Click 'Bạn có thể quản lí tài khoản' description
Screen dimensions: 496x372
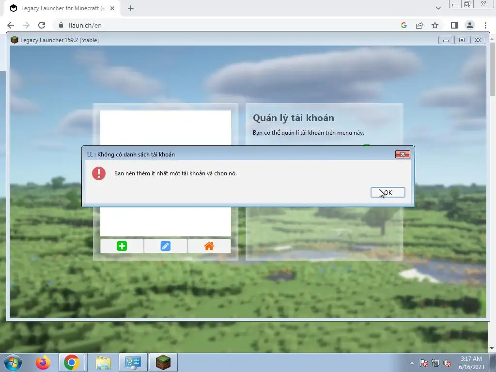309,133
